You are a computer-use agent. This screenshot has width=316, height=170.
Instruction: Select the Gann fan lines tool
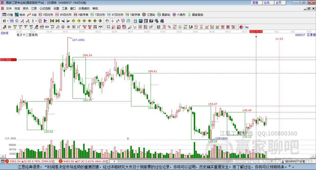pos(114,27)
